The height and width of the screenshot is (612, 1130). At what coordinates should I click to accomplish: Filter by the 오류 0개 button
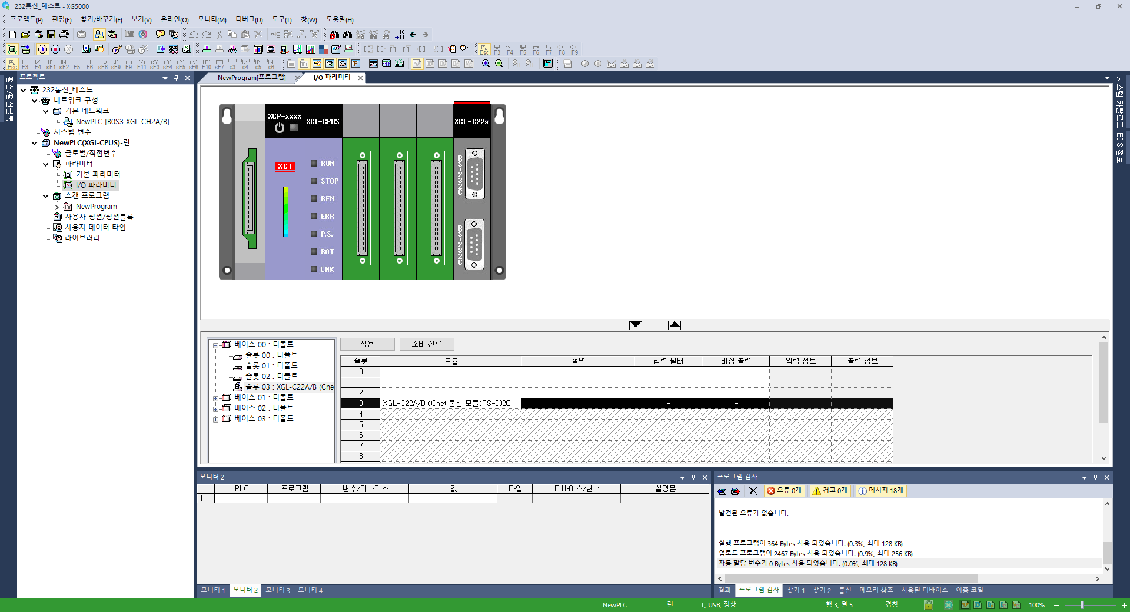(x=785, y=491)
